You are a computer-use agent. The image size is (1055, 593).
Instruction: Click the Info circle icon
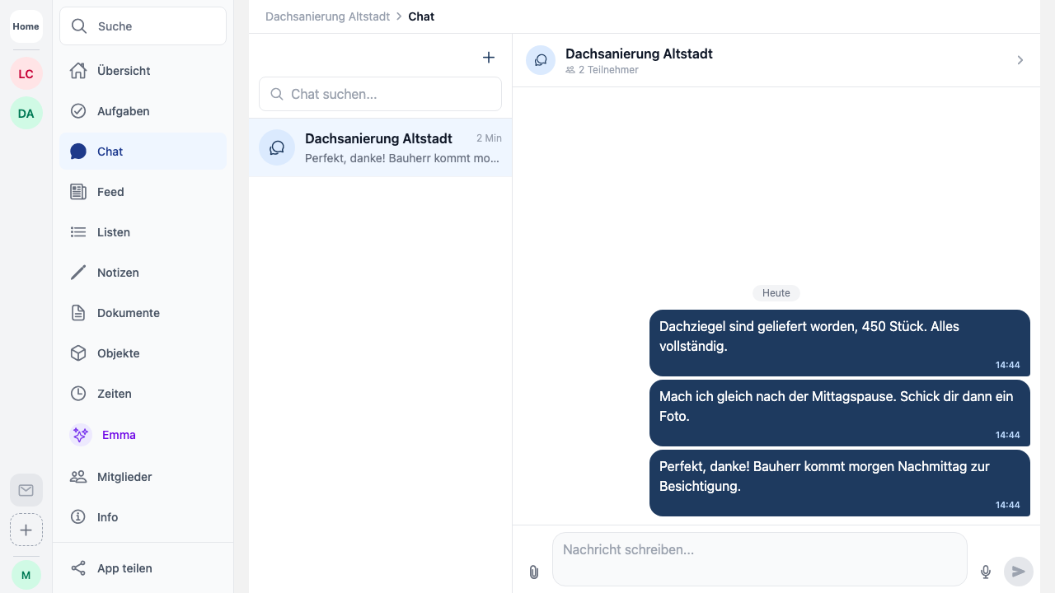[x=78, y=517]
